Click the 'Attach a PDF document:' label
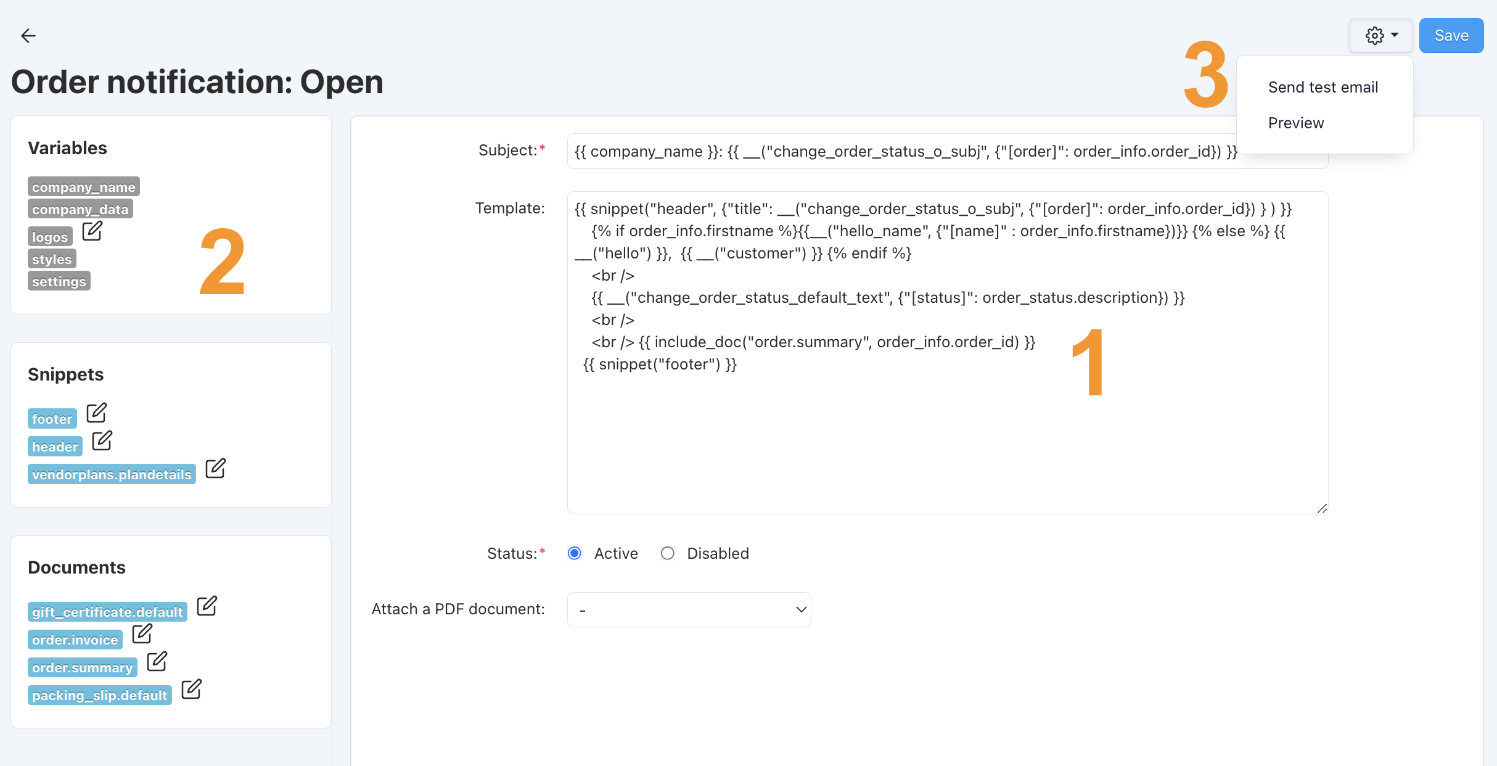Image resolution: width=1497 pixels, height=766 pixels. (458, 609)
